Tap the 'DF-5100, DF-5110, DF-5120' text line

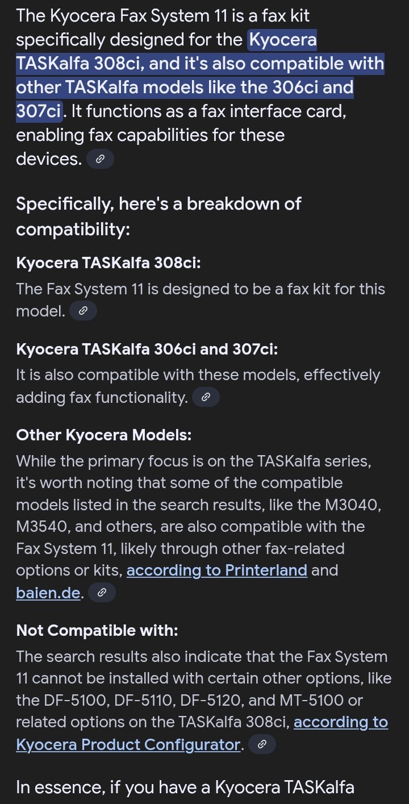coord(189,700)
